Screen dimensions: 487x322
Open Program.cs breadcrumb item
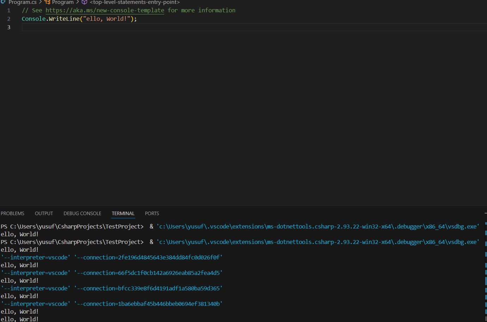(22, 2)
